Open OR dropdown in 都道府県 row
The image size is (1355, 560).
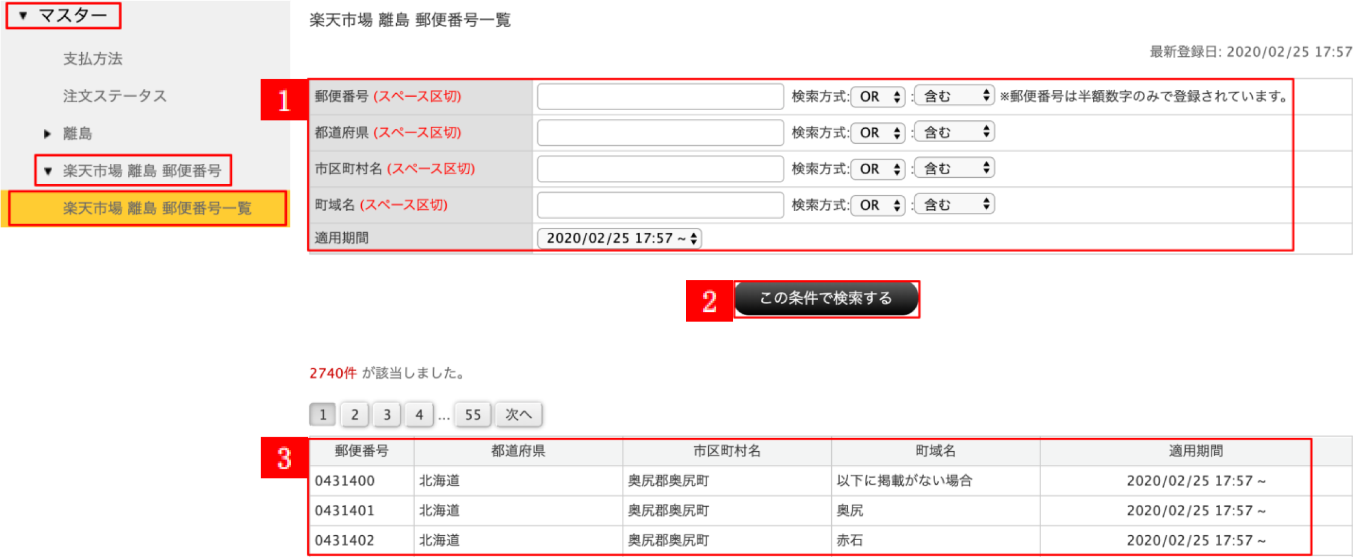(x=878, y=132)
